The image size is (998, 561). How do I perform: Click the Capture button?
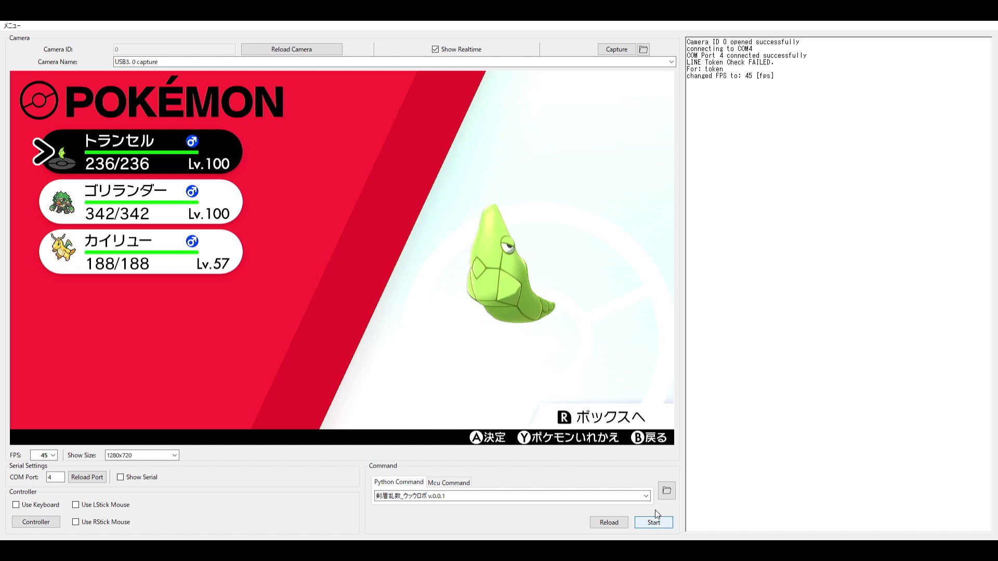[616, 49]
